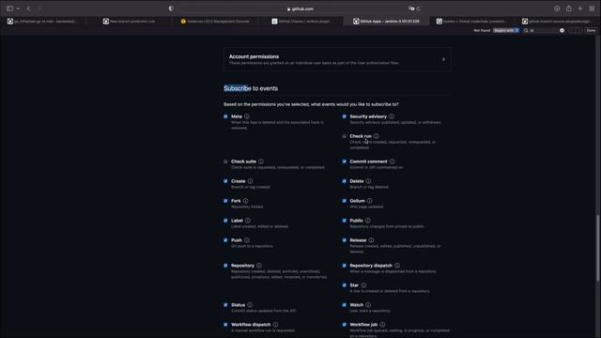This screenshot has width=601, height=338.
Task: Uncheck the Meta event checkbox
Action: click(x=225, y=116)
